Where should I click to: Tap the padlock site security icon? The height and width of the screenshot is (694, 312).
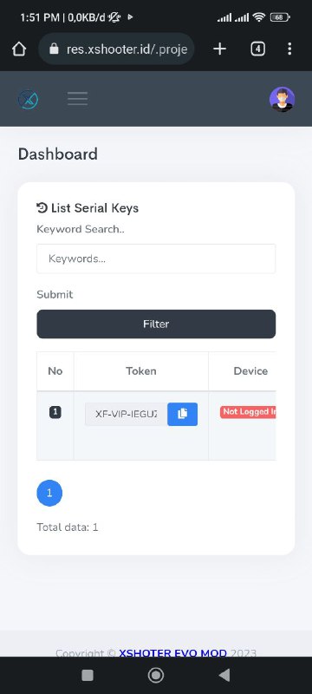54,49
